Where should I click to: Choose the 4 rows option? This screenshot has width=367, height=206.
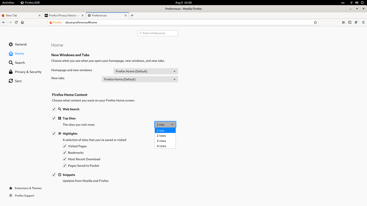[x=165, y=146]
